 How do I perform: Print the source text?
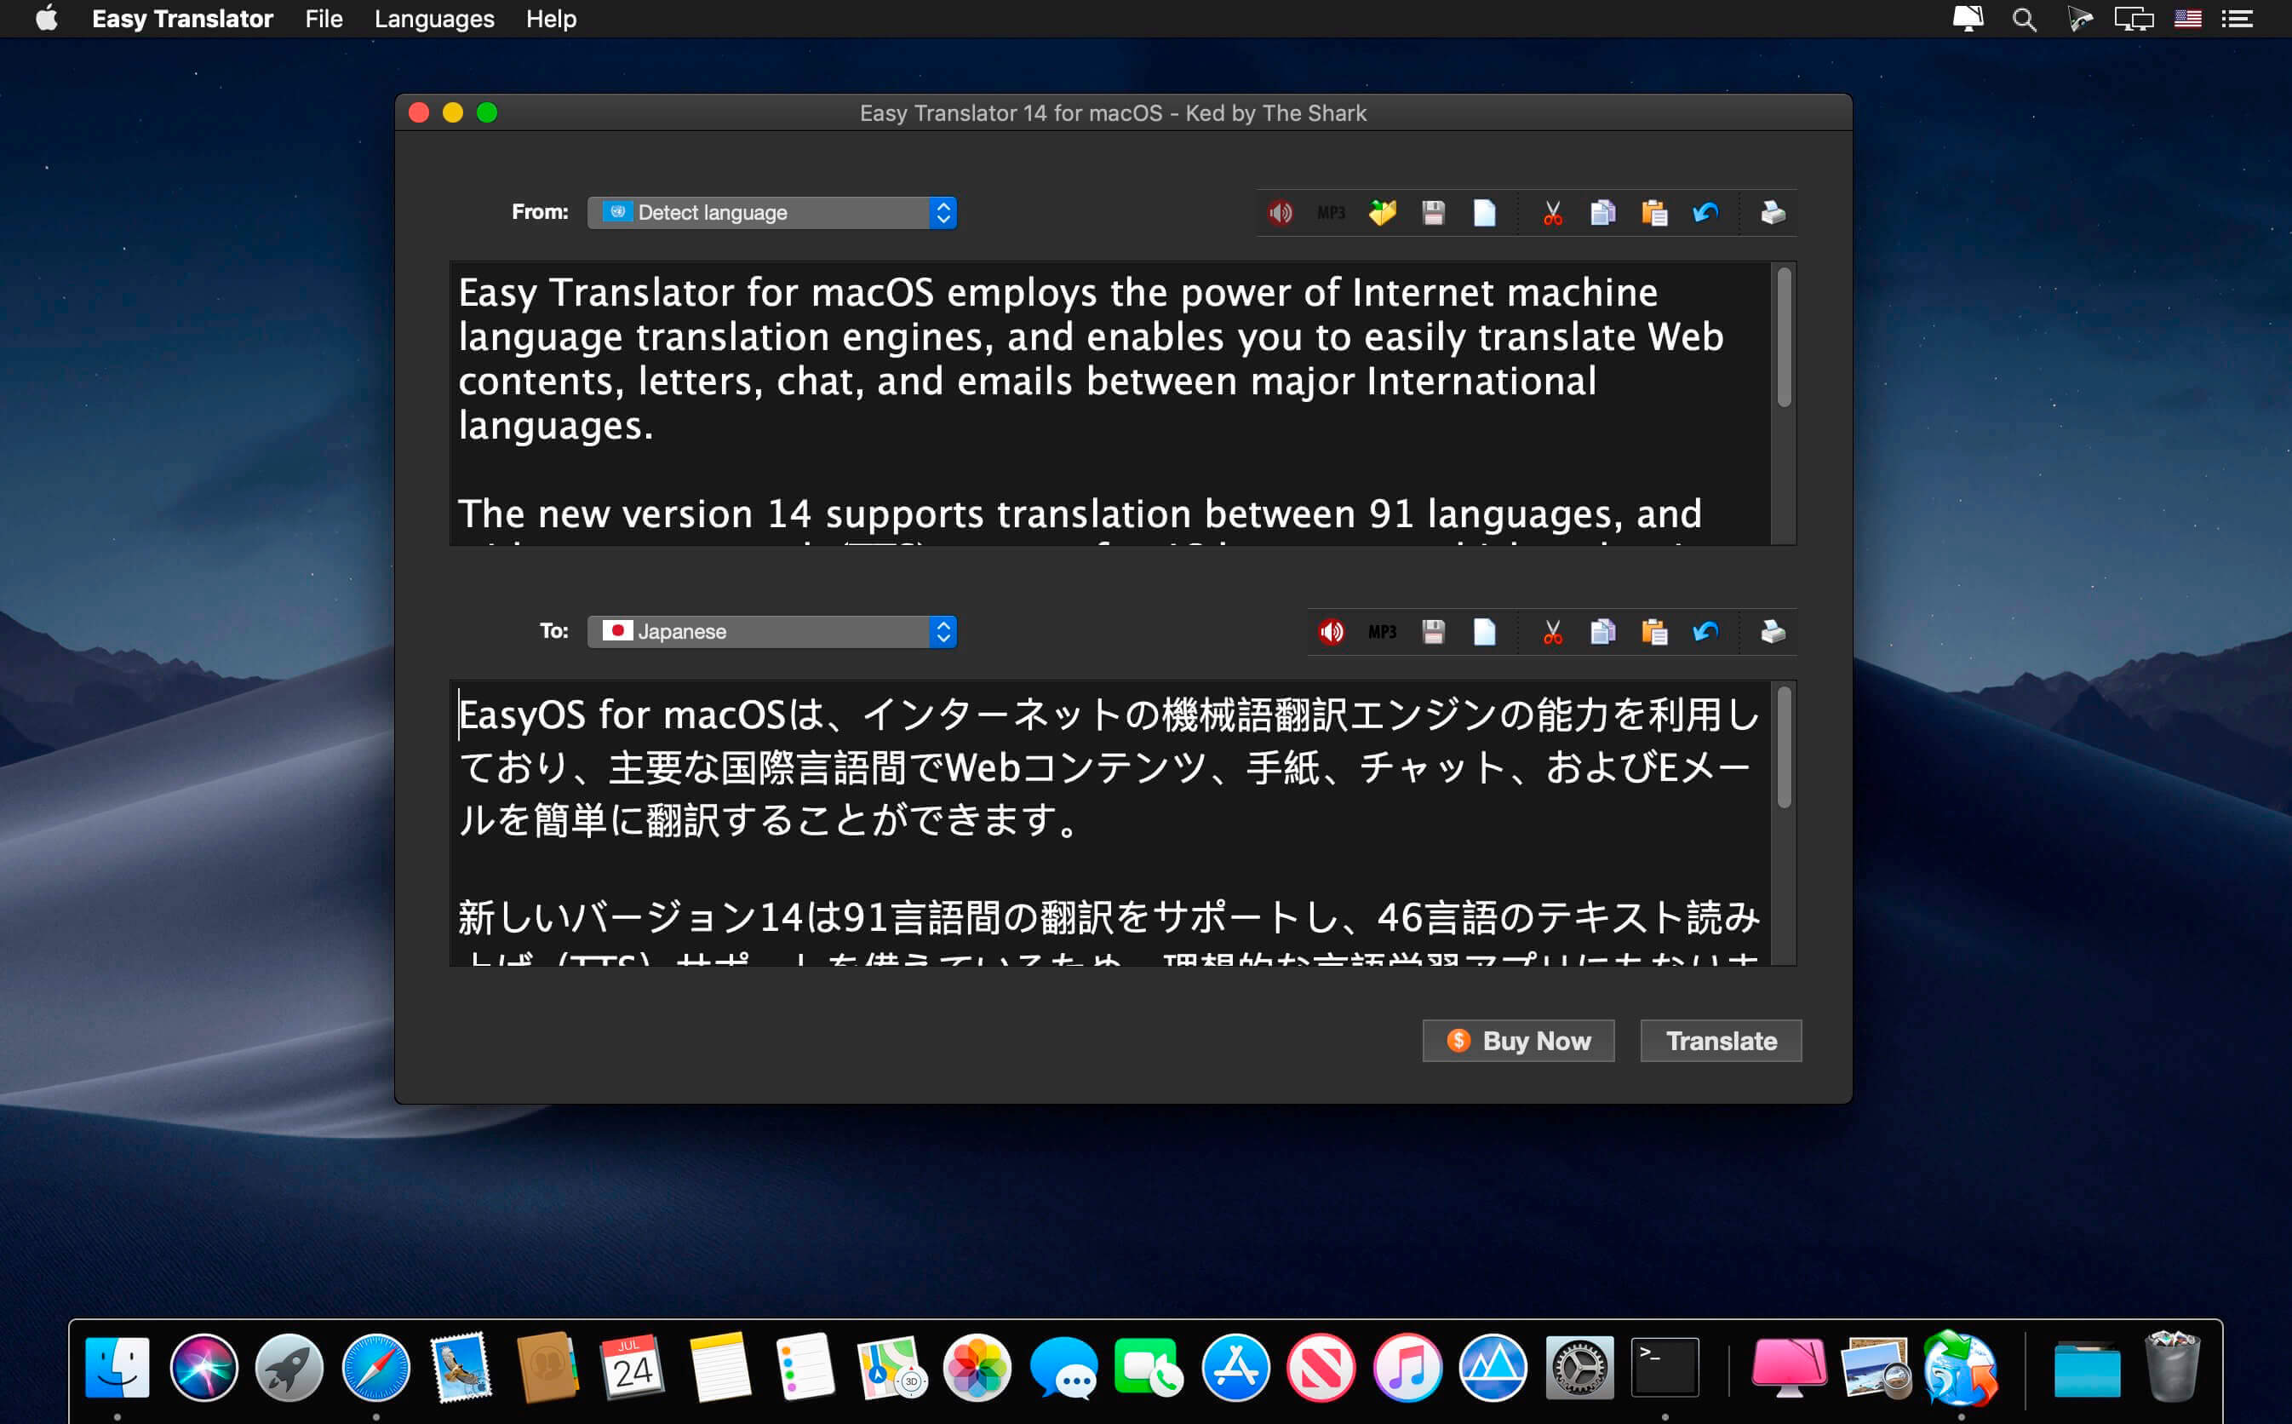pos(1773,213)
